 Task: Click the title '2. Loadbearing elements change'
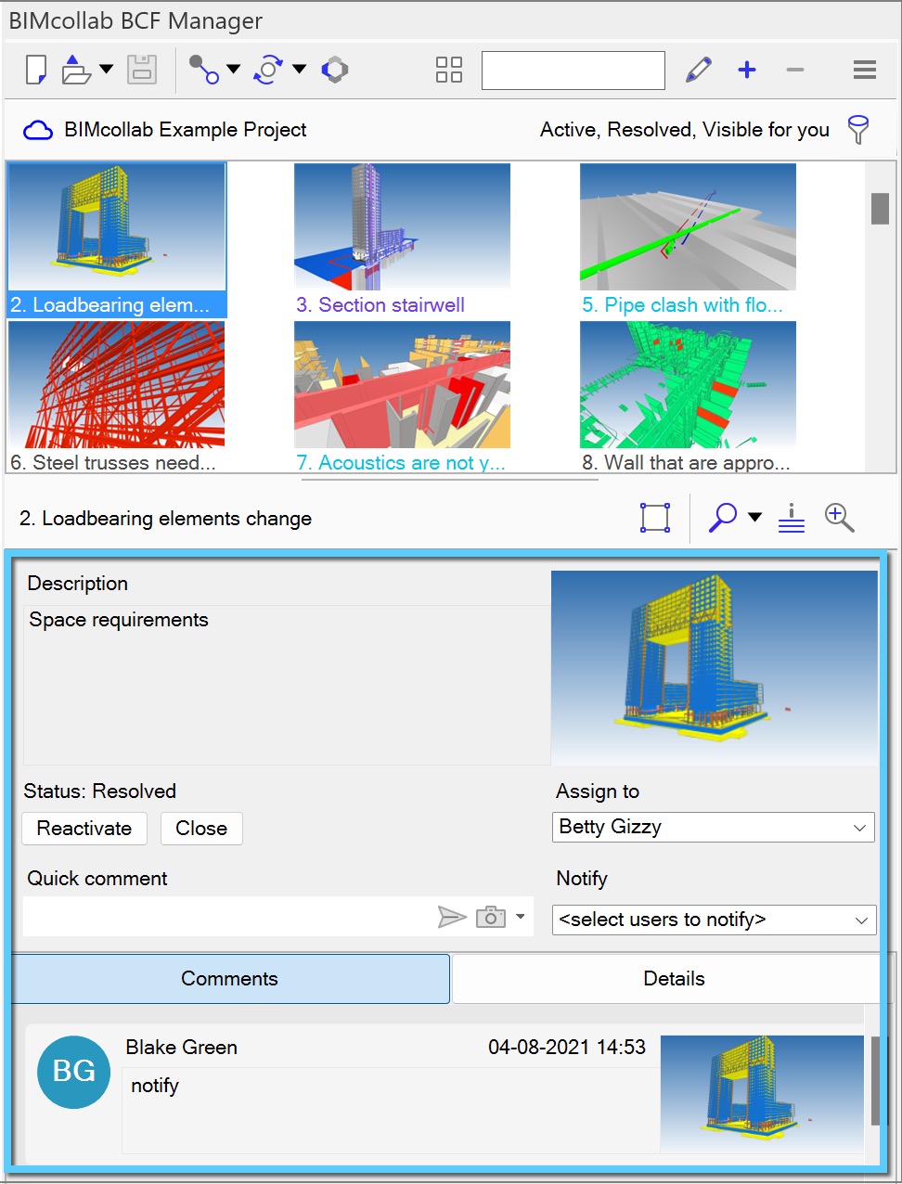(x=166, y=519)
